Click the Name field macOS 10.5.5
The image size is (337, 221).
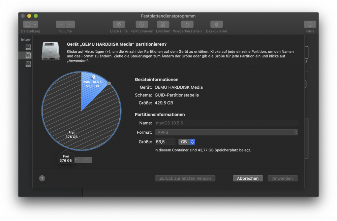[226, 123]
